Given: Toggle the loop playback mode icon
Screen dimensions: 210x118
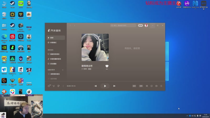Looking at the screenshot, I should click(x=151, y=86).
